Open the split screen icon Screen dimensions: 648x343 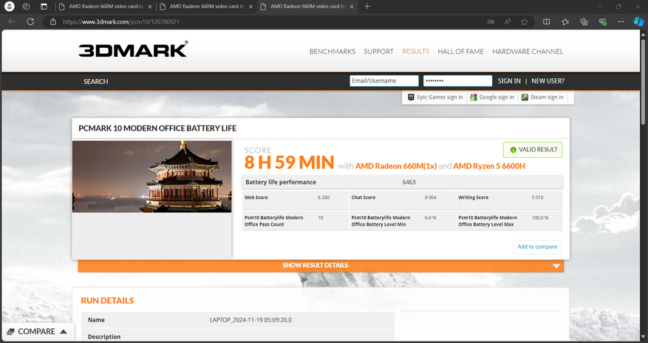click(x=546, y=22)
